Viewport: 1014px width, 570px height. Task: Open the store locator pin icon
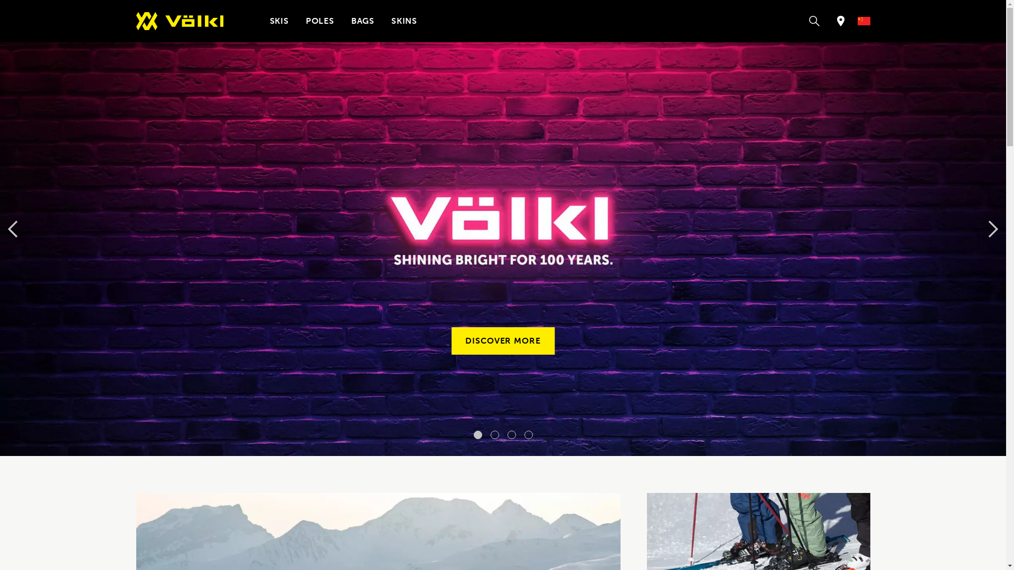tap(840, 21)
